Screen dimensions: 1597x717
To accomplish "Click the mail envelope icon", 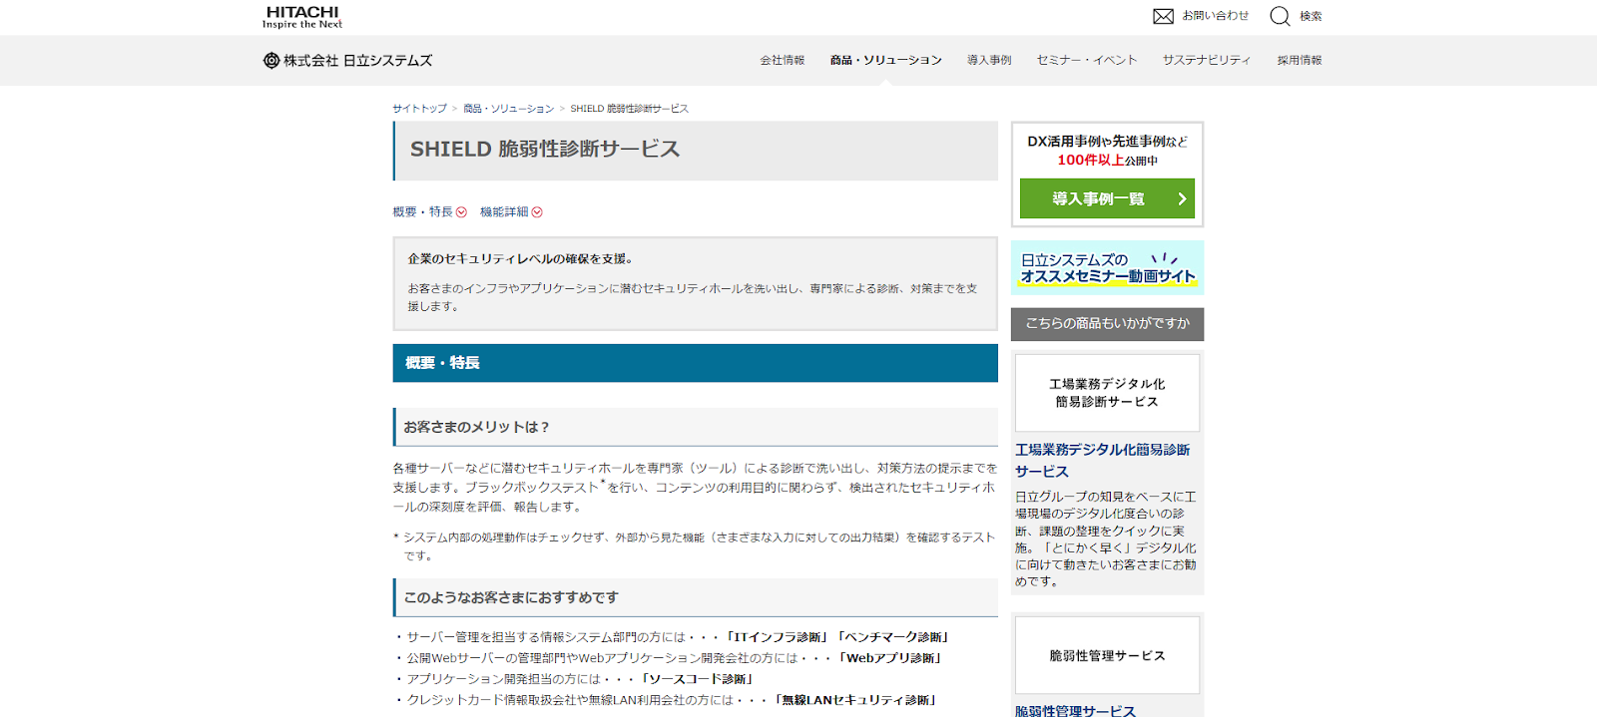I will pos(1163,16).
